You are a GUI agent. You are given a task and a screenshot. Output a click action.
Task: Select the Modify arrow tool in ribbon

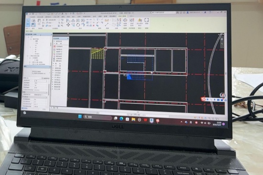click(x=28, y=22)
